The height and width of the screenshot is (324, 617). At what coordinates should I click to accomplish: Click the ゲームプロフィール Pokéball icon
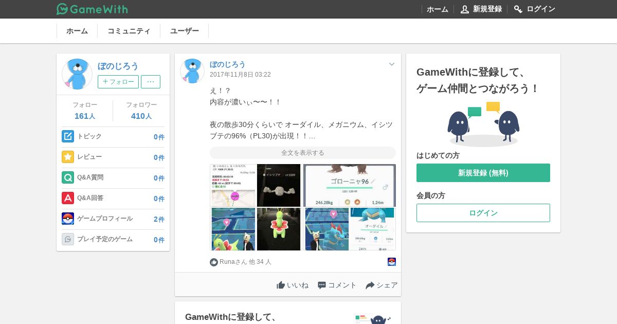(68, 219)
